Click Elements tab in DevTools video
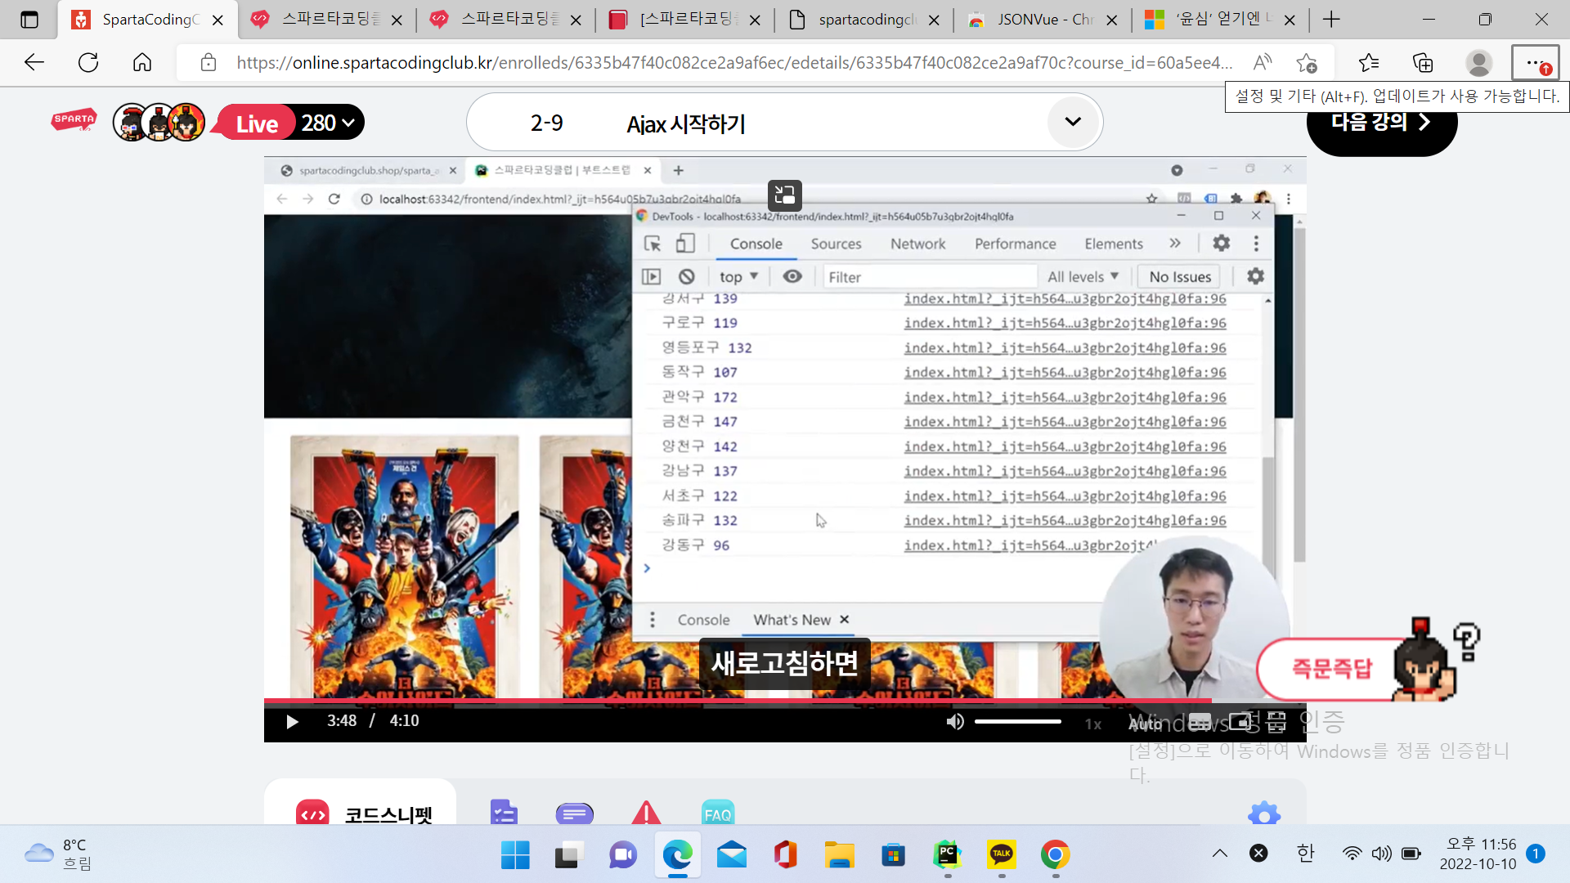 click(1113, 244)
